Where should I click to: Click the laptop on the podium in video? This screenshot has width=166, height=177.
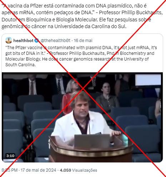click(92, 141)
